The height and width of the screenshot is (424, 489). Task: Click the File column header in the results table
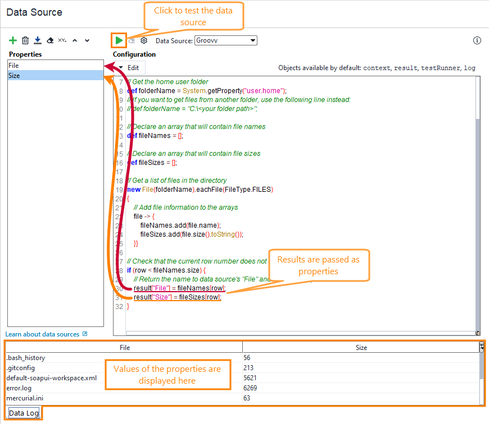[125, 348]
